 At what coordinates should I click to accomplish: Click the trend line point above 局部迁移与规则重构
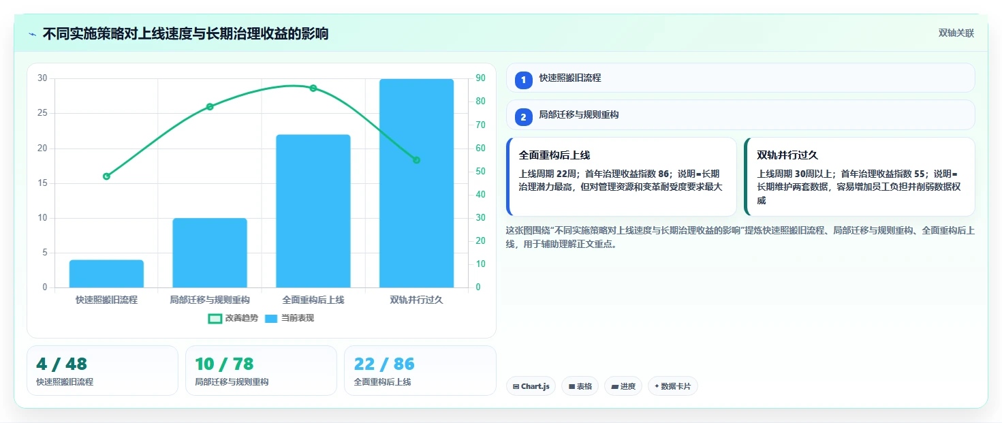[x=210, y=106]
